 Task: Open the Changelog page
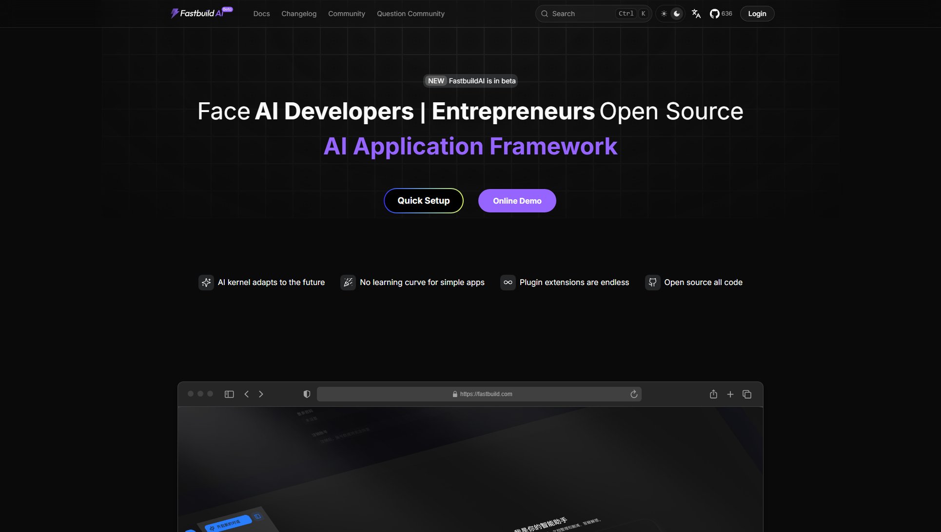(299, 14)
